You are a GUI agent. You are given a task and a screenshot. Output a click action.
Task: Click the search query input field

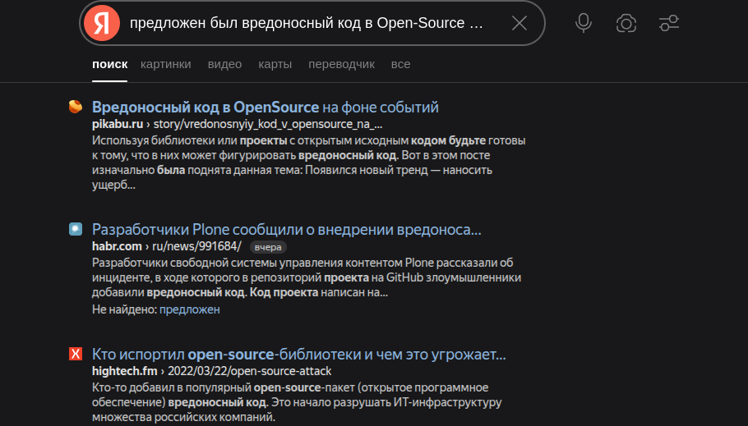308,23
